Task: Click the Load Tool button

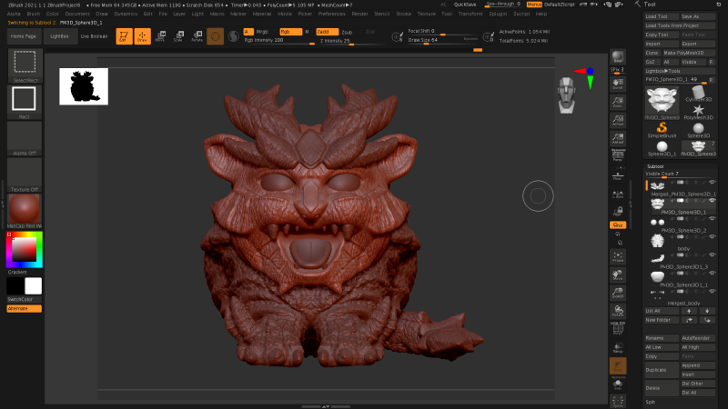Action: (661, 16)
